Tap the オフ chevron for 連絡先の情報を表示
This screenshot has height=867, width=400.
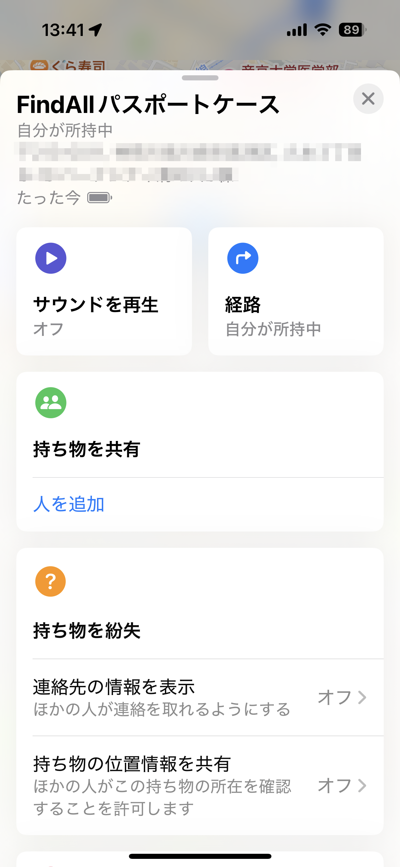[x=362, y=697]
